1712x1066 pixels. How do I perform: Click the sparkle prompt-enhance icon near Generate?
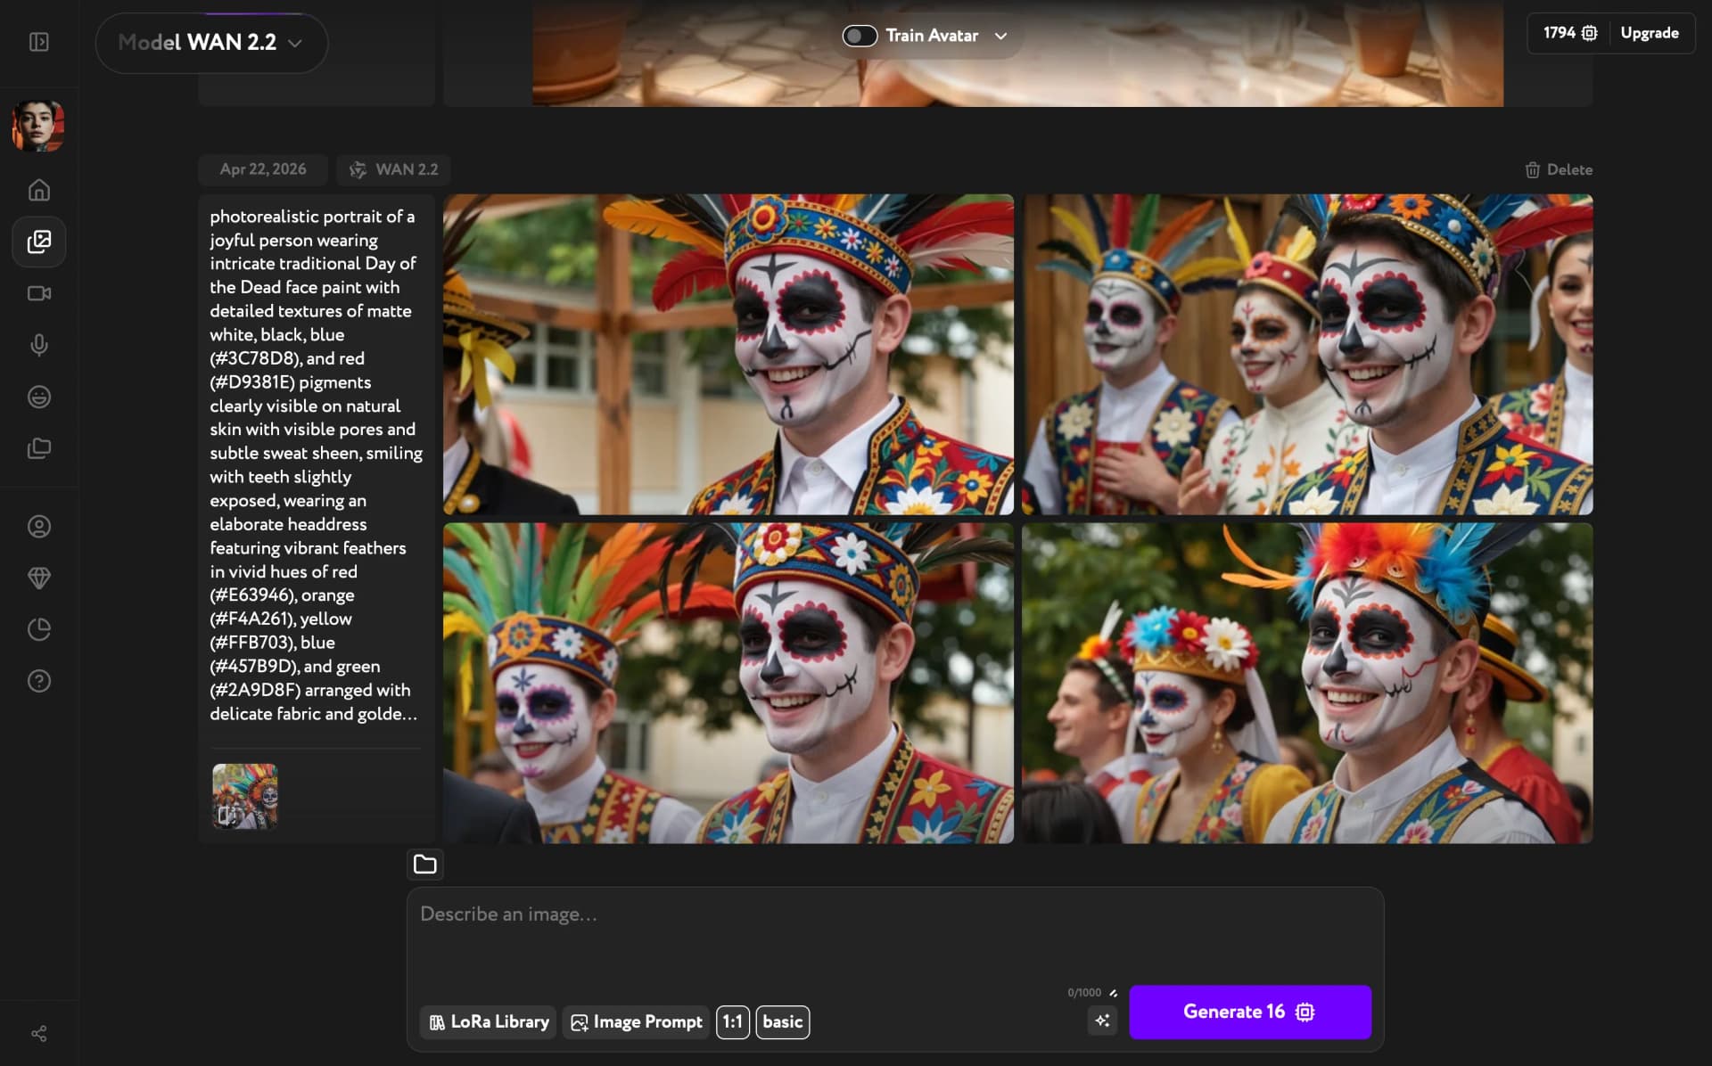point(1102,1021)
